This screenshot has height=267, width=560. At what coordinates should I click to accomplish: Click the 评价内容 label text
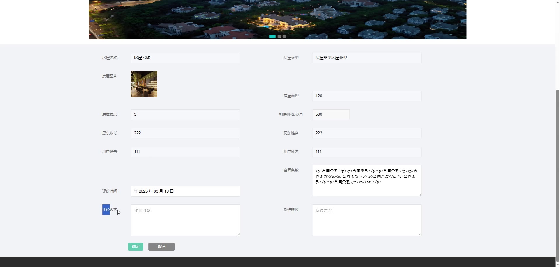(110, 210)
